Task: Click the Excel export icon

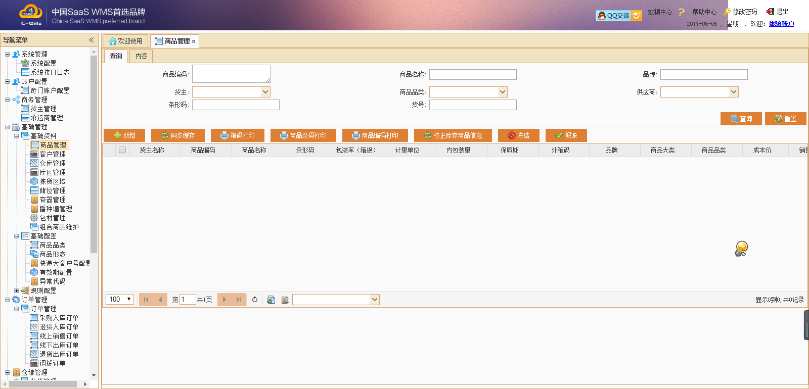Action: (271, 300)
